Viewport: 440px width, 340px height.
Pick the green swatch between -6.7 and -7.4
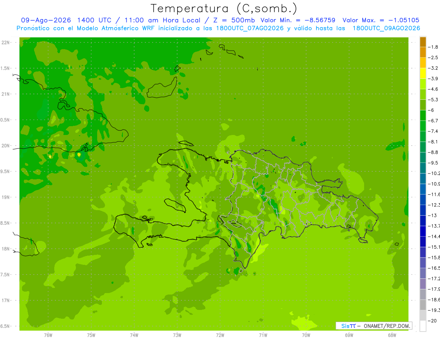(x=423, y=126)
